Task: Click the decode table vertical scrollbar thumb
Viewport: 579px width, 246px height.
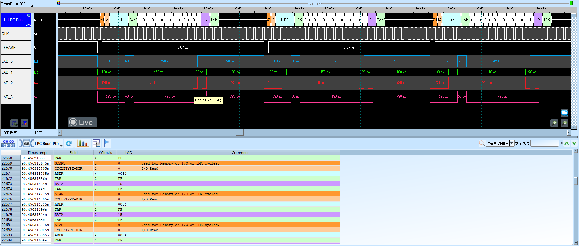Action: (576, 181)
